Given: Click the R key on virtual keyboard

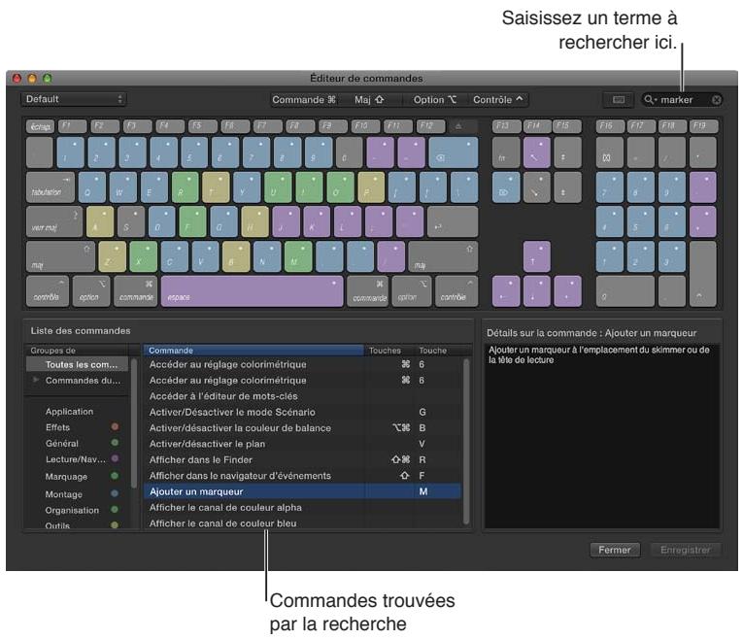Looking at the screenshot, I should pos(185,187).
